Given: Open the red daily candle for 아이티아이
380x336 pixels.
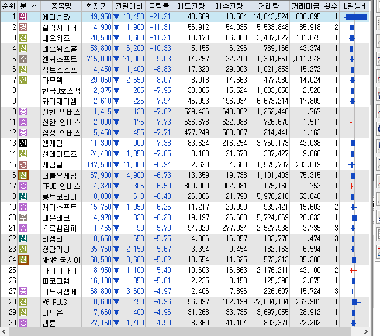Looking at the screenshot, I should (353, 270).
